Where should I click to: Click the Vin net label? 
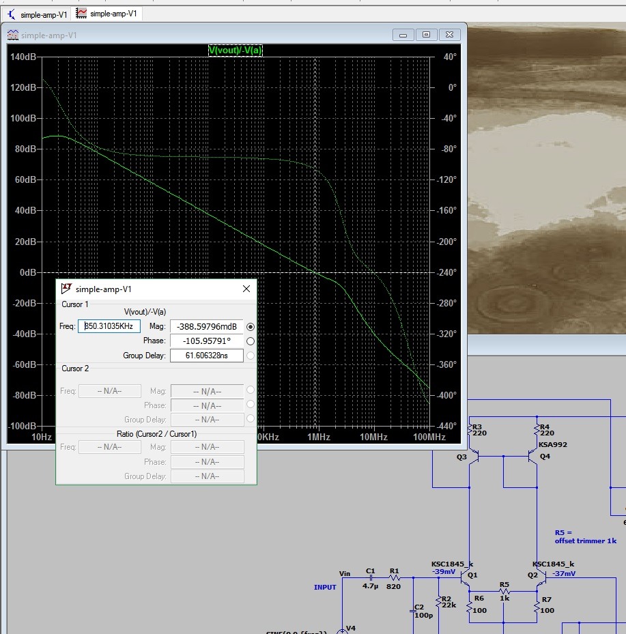[345, 573]
